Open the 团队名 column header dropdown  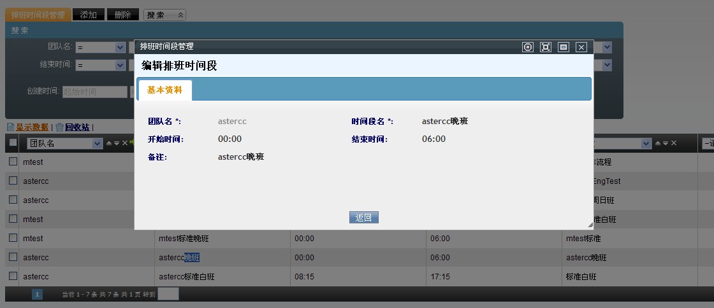tap(97, 143)
